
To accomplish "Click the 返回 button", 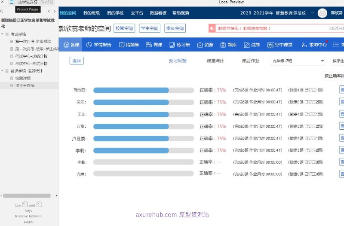I will point(77,61).
